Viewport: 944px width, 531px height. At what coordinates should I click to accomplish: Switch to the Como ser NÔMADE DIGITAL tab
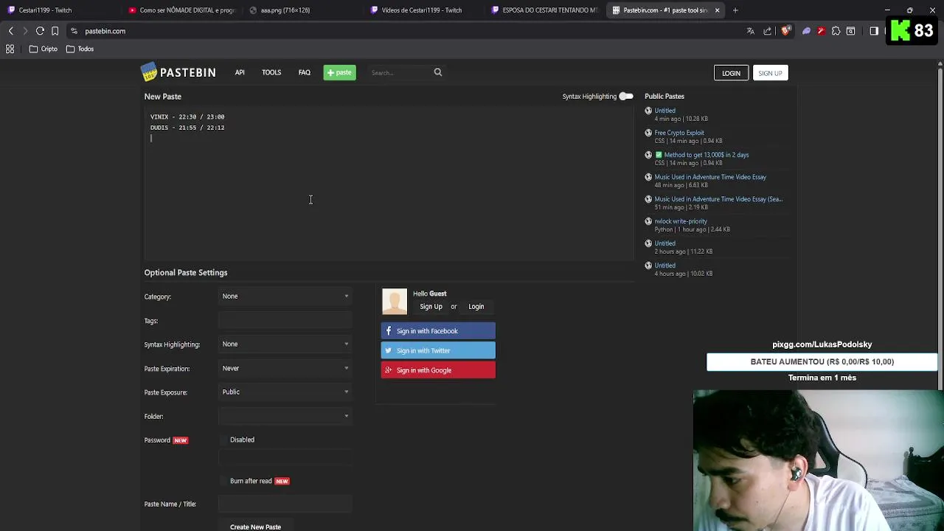(181, 10)
